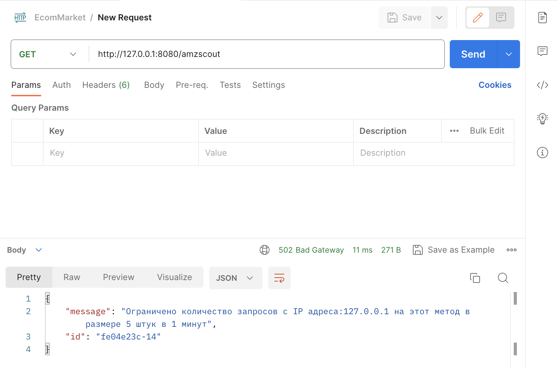Select the Raw view tab

point(72,277)
